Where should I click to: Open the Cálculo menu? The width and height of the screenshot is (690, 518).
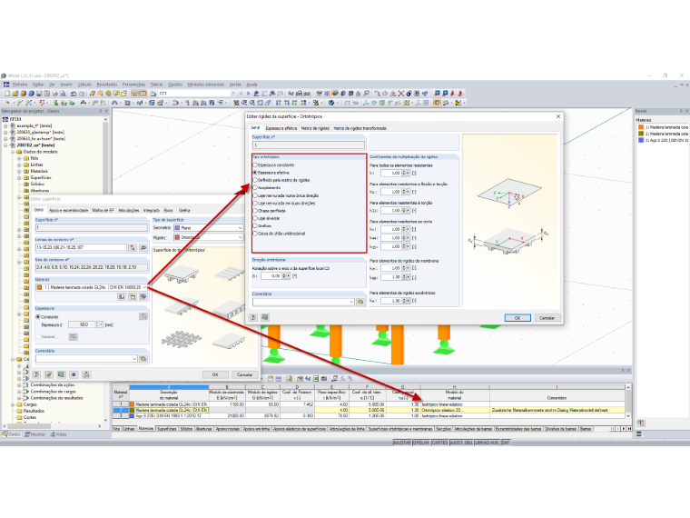tap(84, 85)
